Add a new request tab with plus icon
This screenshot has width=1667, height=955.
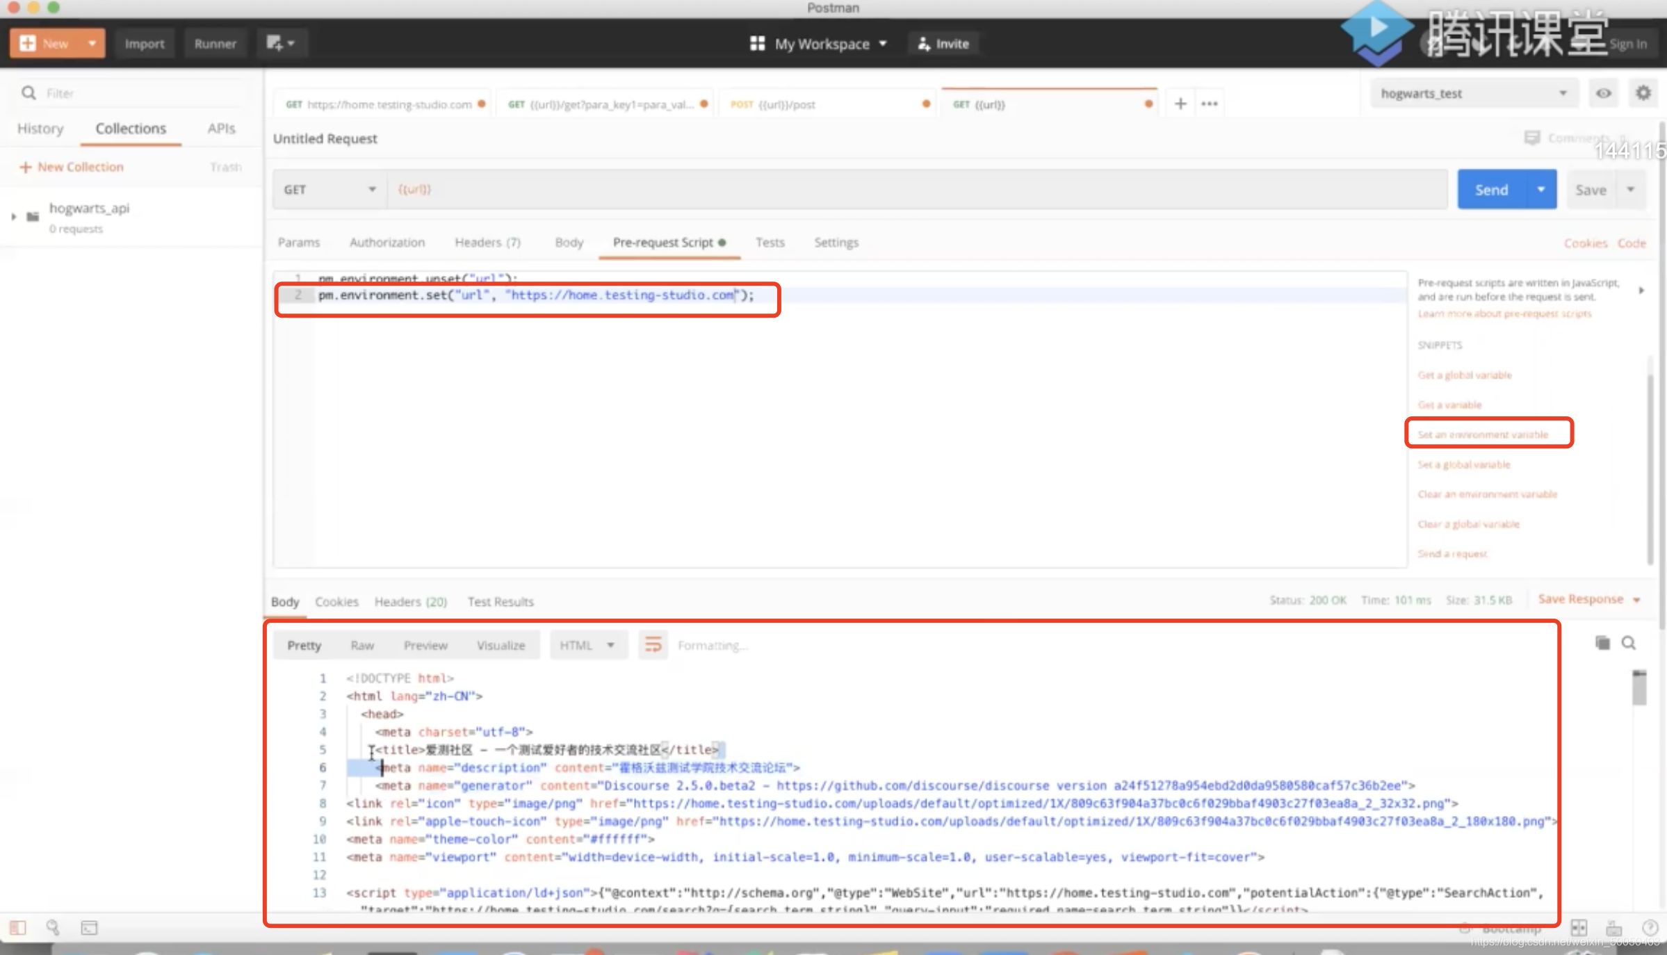[x=1180, y=104]
